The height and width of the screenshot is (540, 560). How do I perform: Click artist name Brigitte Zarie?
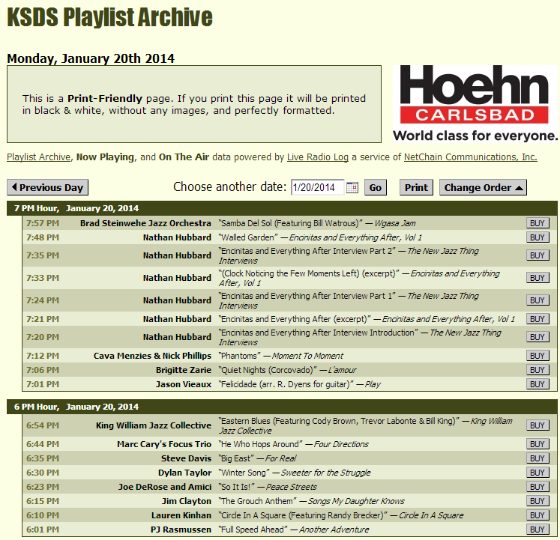[184, 370]
